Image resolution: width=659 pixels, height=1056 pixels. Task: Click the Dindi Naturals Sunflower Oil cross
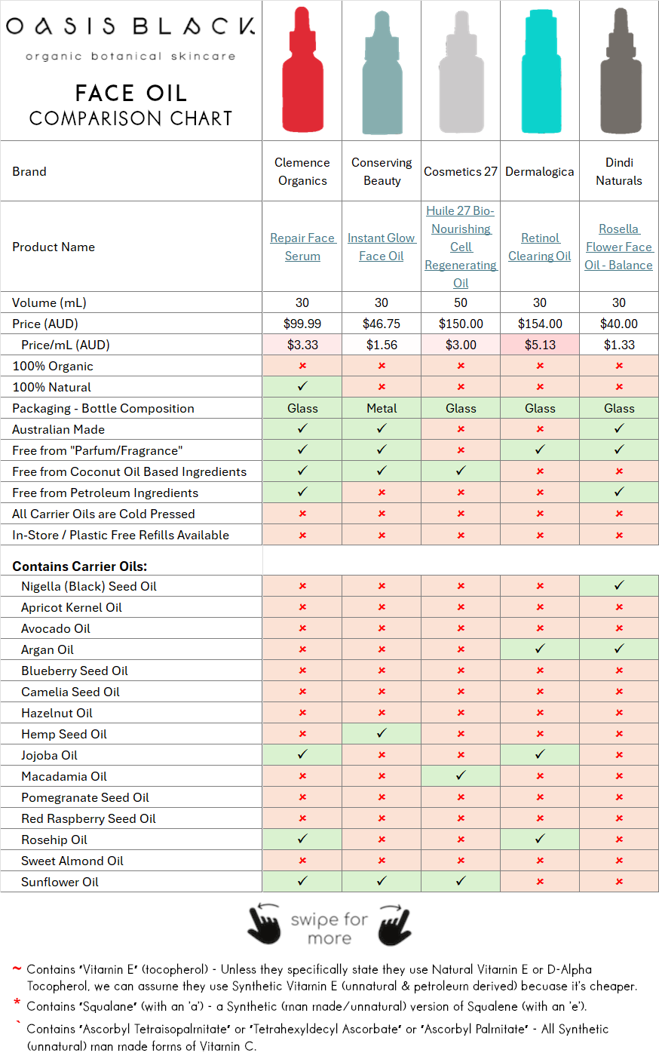tap(619, 882)
